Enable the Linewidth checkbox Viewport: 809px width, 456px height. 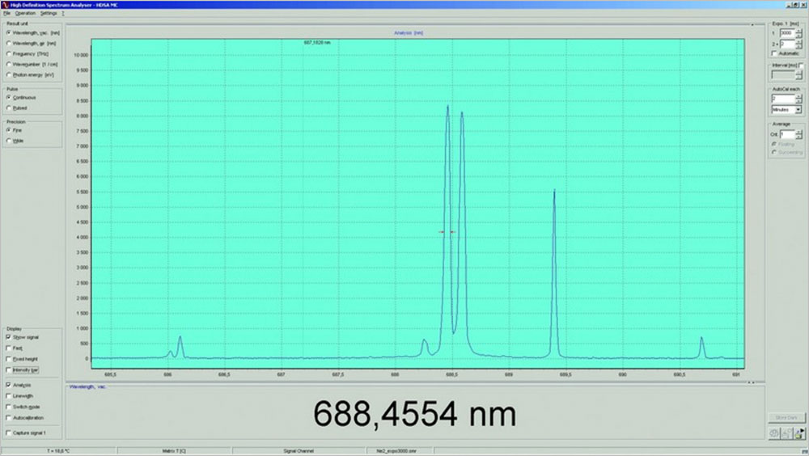(x=9, y=396)
